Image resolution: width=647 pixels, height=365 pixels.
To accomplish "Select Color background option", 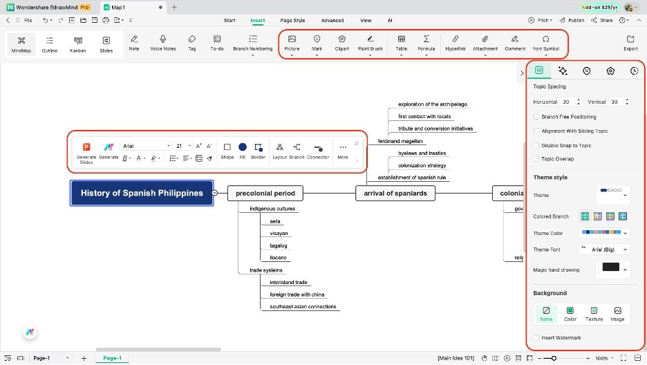I will (x=570, y=313).
